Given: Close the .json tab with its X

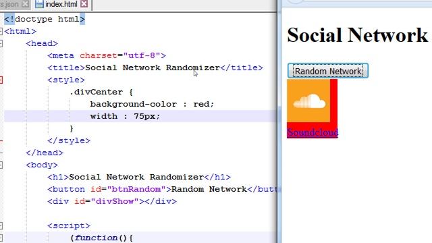Looking at the screenshot, I should (25, 4).
